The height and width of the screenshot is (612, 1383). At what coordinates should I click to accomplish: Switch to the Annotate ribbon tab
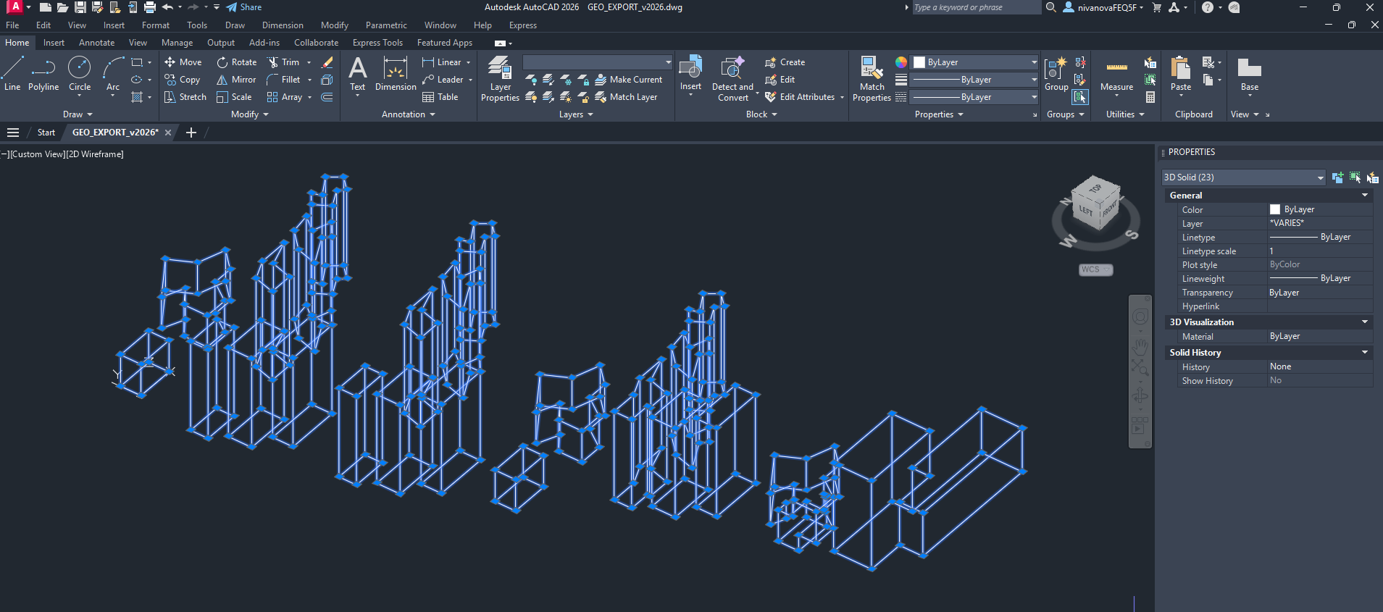point(96,43)
